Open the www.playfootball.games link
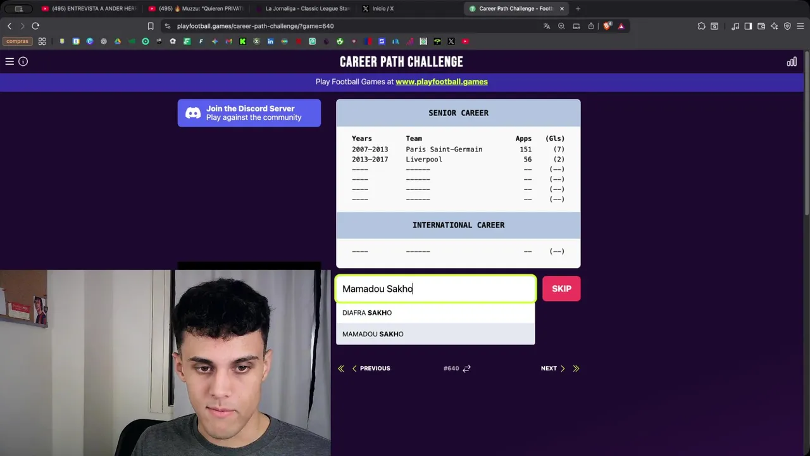 (x=442, y=82)
